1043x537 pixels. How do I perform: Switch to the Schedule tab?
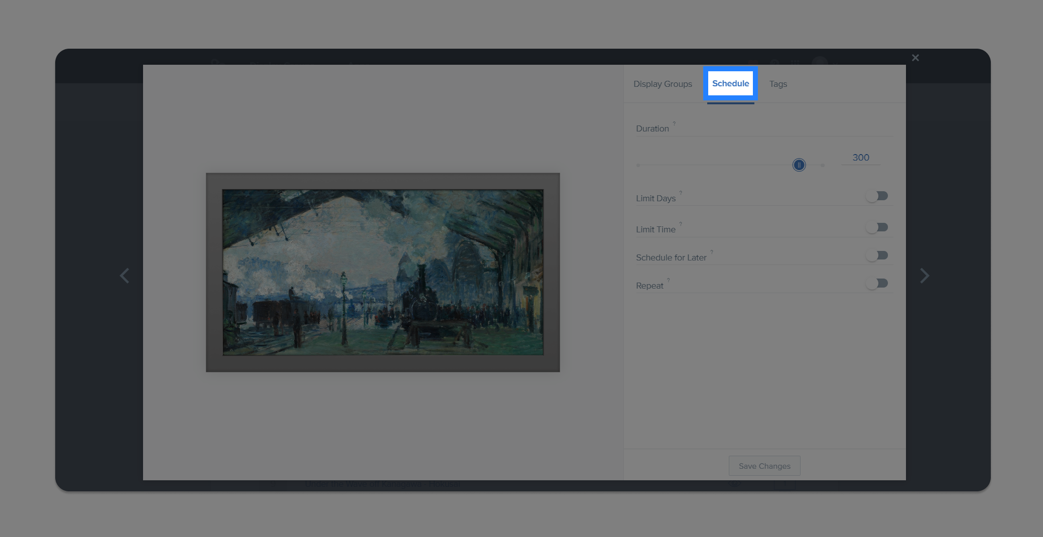coord(730,83)
